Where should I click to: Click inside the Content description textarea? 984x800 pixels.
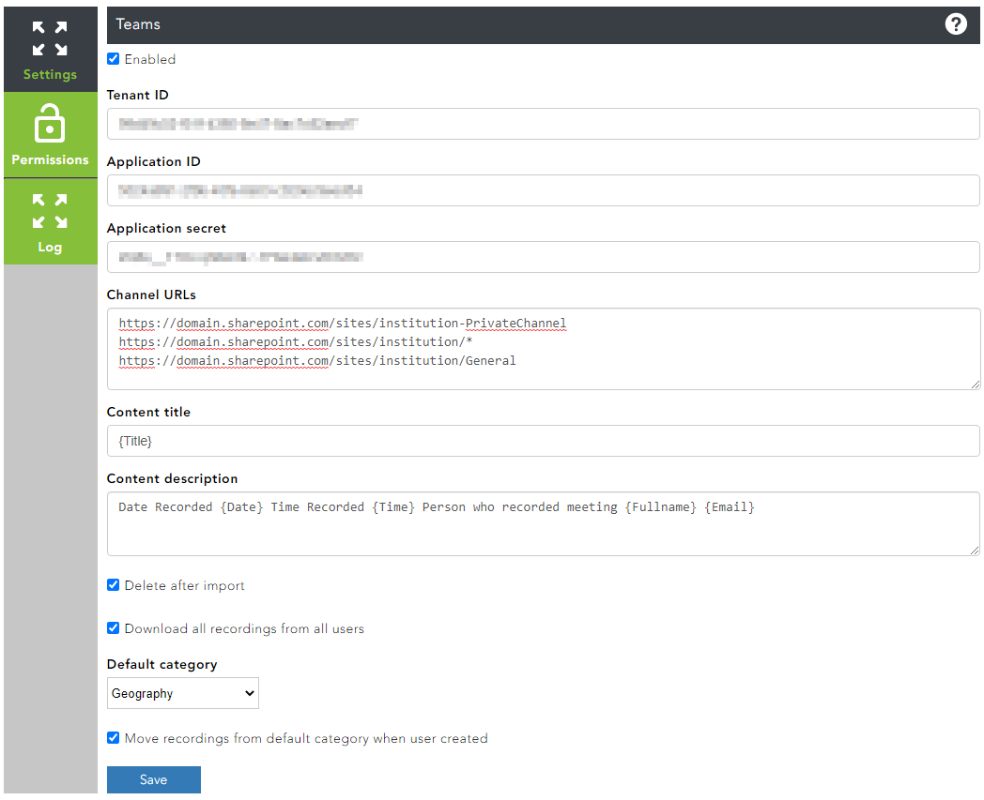543,524
